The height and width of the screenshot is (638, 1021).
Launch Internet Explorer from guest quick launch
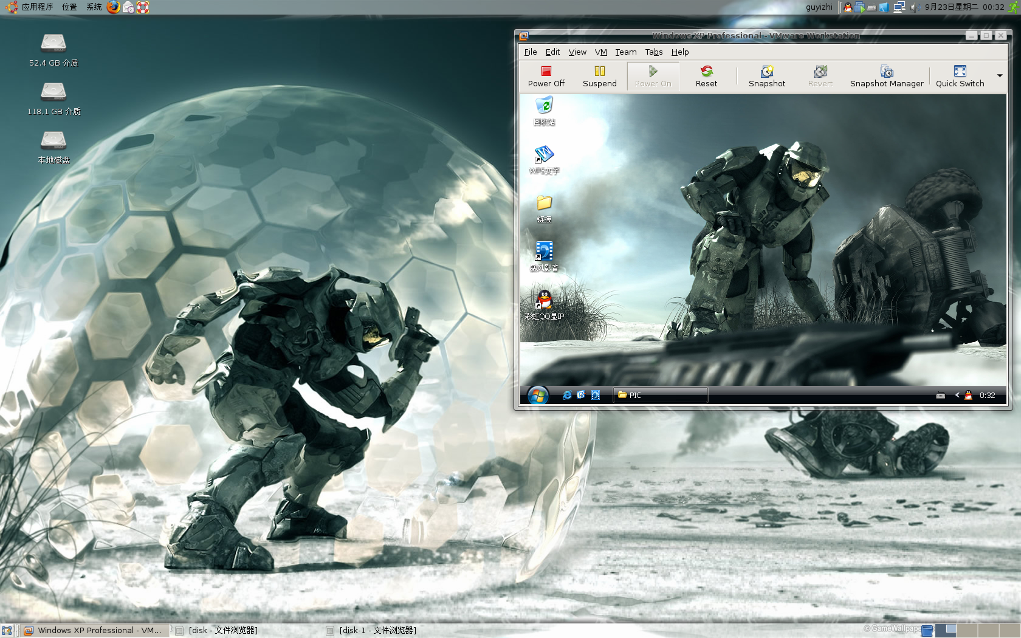566,395
